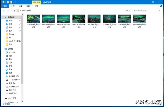Screen dimensions: 164x107
Task: Click pin icon next to pinned 桌面
Action: [20, 21]
